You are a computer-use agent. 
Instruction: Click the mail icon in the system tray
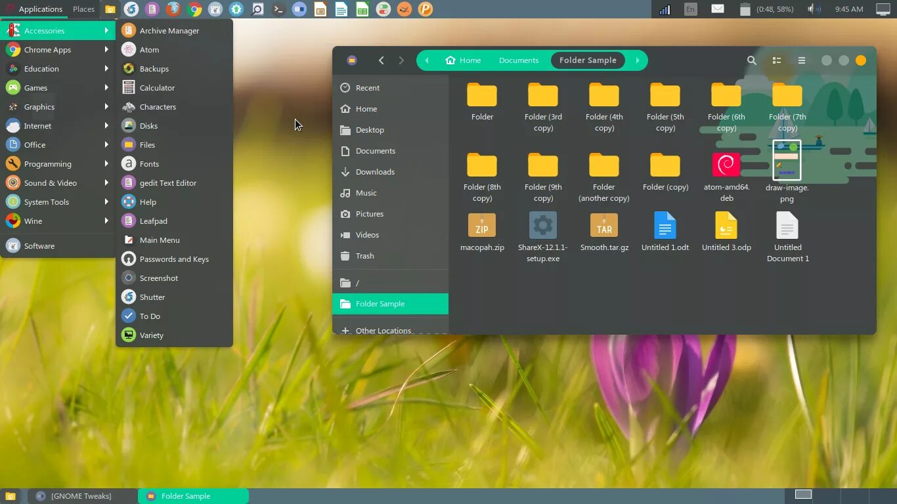tap(718, 9)
